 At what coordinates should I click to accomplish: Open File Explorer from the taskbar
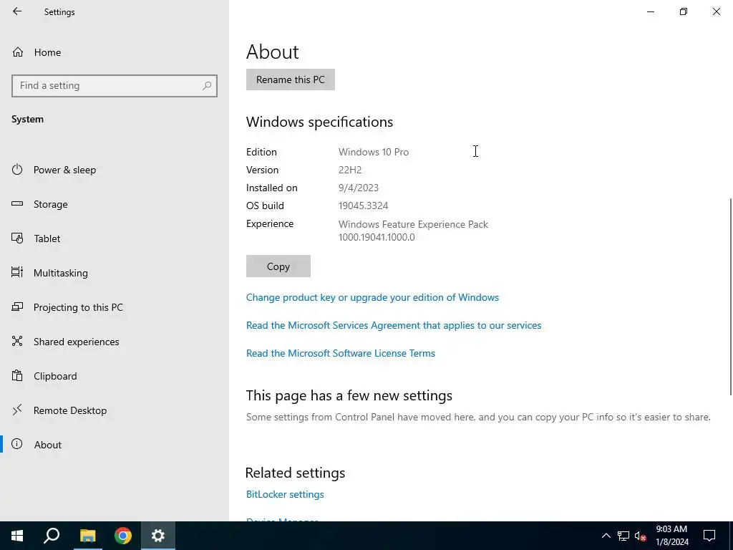pos(87,536)
